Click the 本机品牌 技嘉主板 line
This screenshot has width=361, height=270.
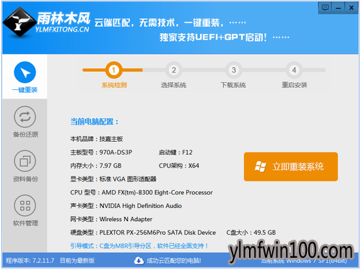(97, 139)
